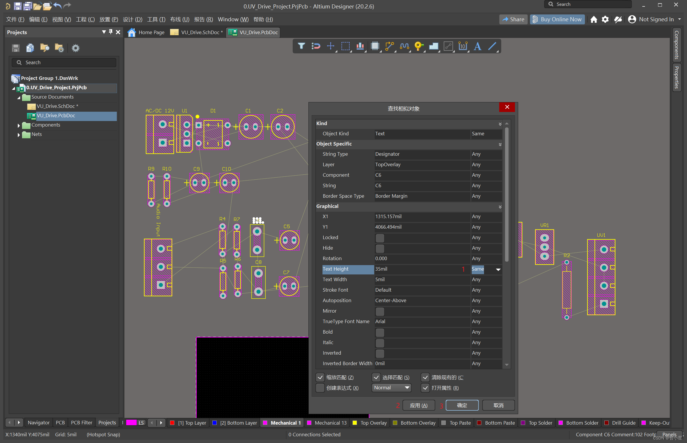
Task: Select the place text string tool
Action: [477, 46]
